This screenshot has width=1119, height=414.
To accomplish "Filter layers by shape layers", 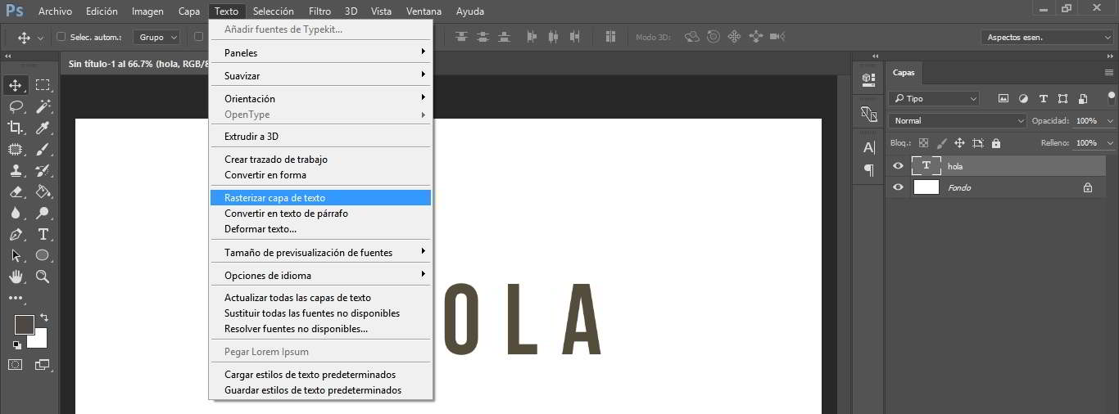I will tap(1063, 98).
